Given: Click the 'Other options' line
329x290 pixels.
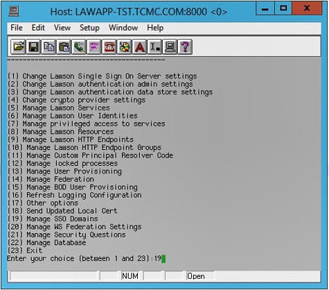Looking at the screenshot, I should 42,203.
